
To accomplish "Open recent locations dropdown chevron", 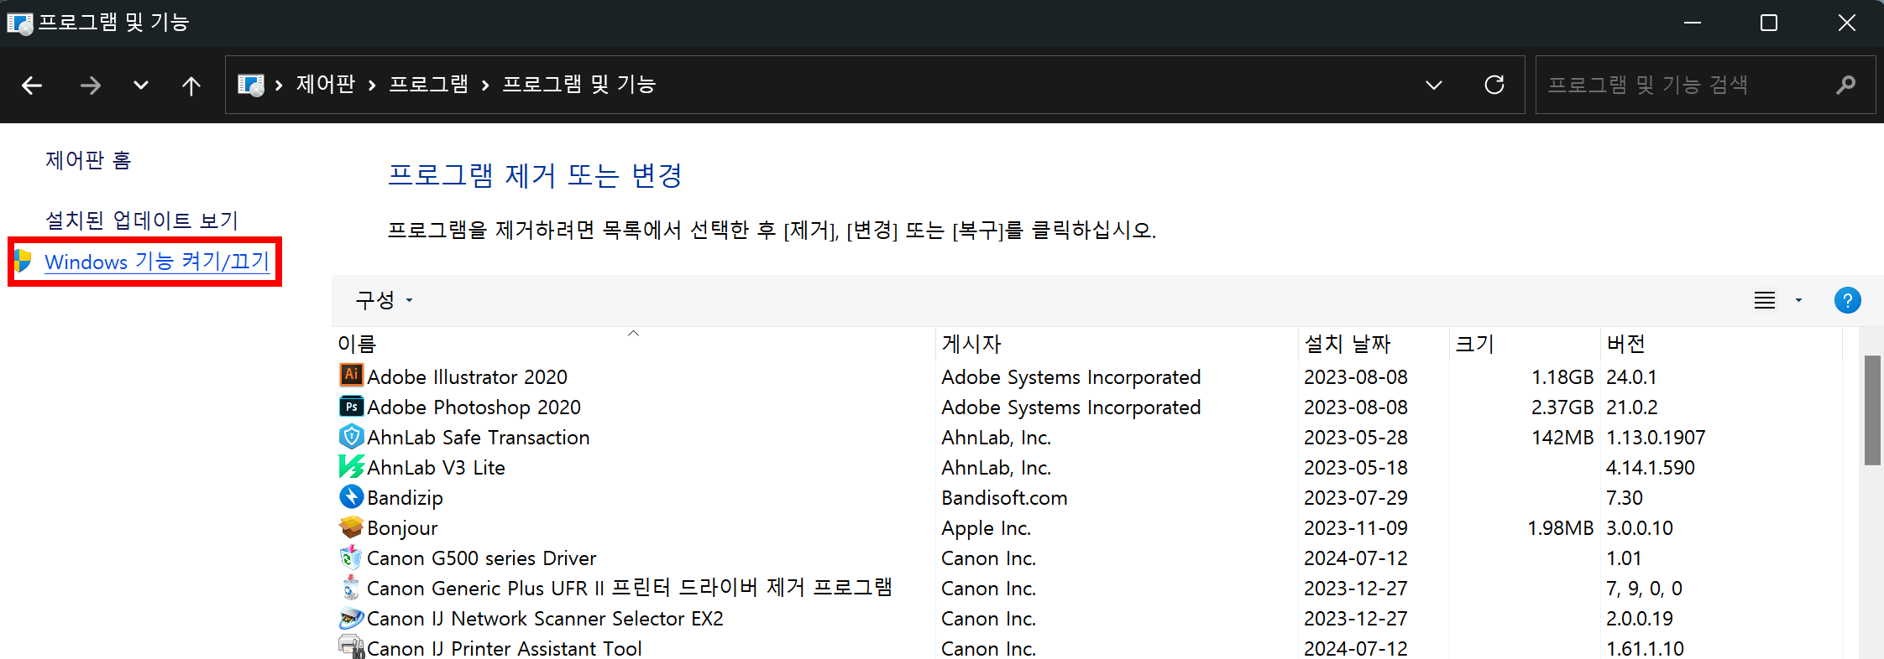I will (141, 85).
